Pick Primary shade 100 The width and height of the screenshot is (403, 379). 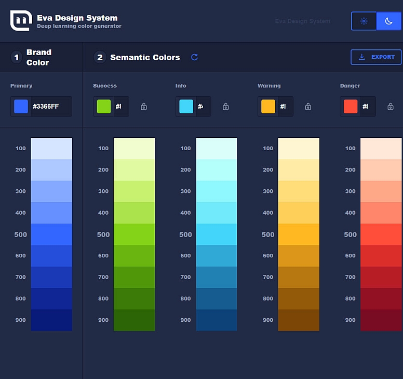coord(51,149)
